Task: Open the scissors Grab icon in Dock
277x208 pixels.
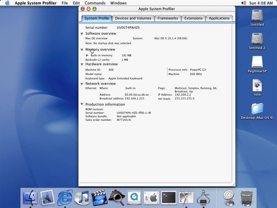Action: tap(186, 198)
